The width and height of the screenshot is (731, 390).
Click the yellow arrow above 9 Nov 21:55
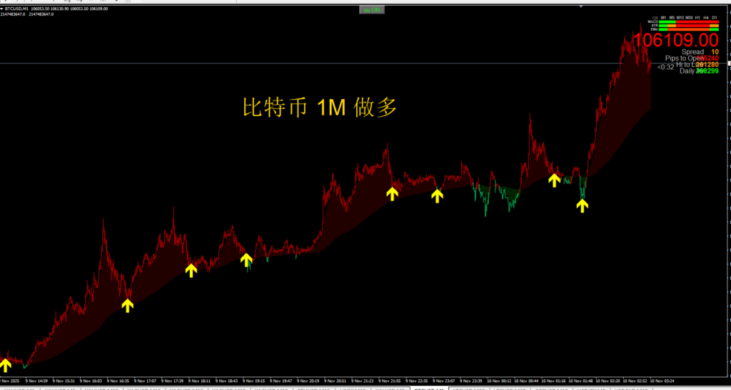392,193
